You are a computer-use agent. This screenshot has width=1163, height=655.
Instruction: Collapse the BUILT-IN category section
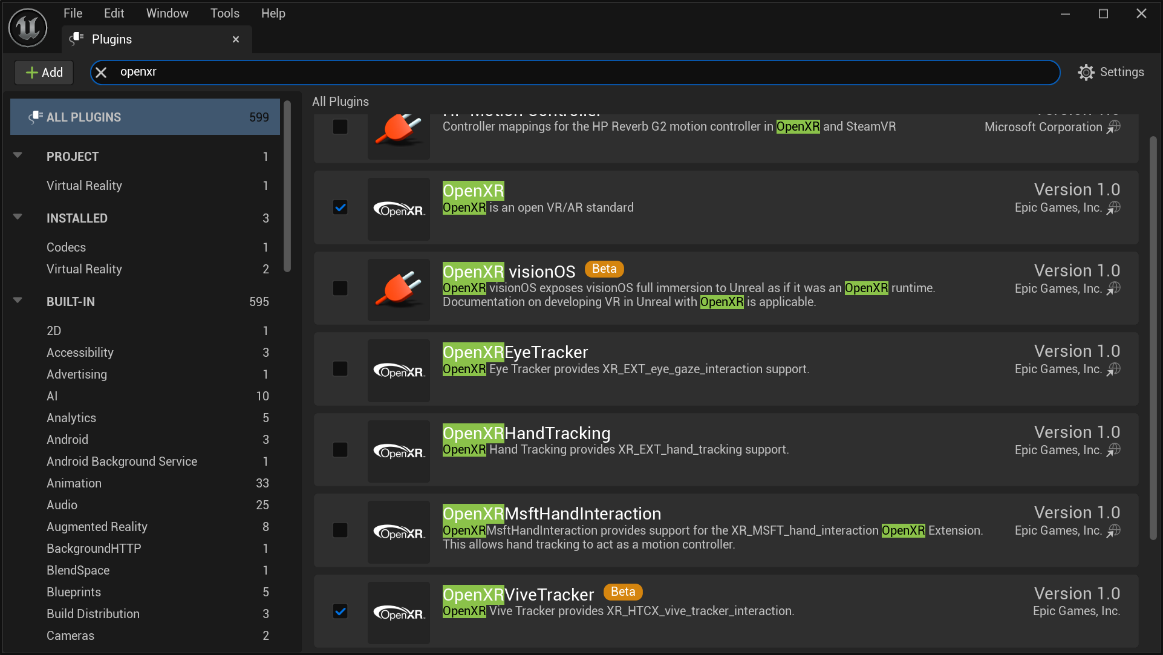coord(18,301)
